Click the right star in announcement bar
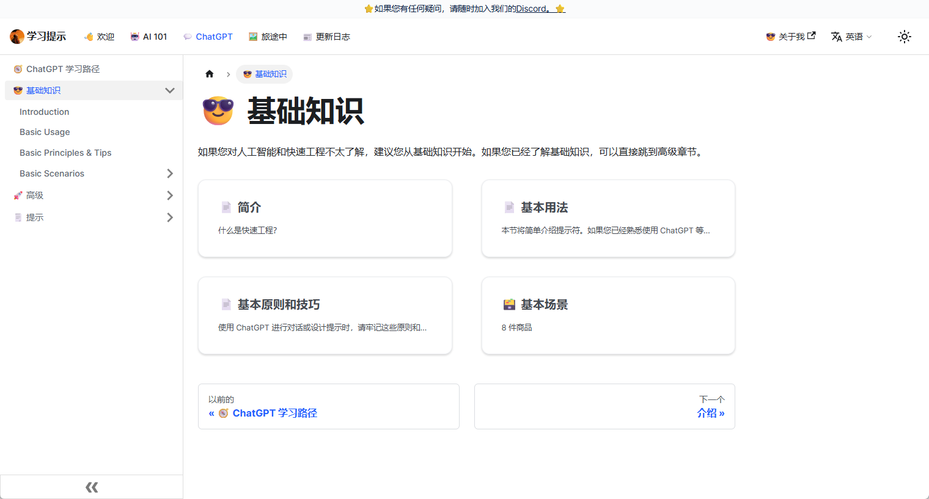Screen dimensions: 929x499 [560, 9]
